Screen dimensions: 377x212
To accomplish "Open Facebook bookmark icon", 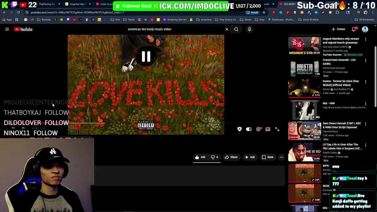I will click(87, 20).
